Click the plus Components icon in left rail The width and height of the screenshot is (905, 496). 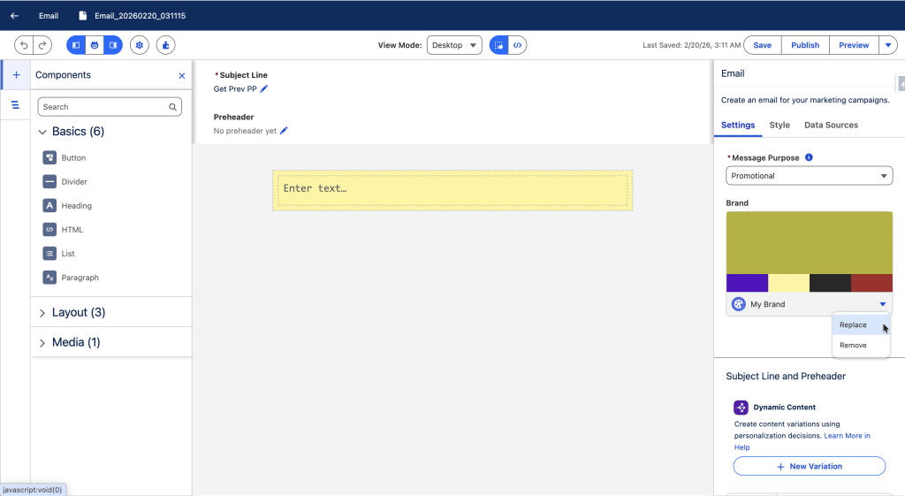16,75
